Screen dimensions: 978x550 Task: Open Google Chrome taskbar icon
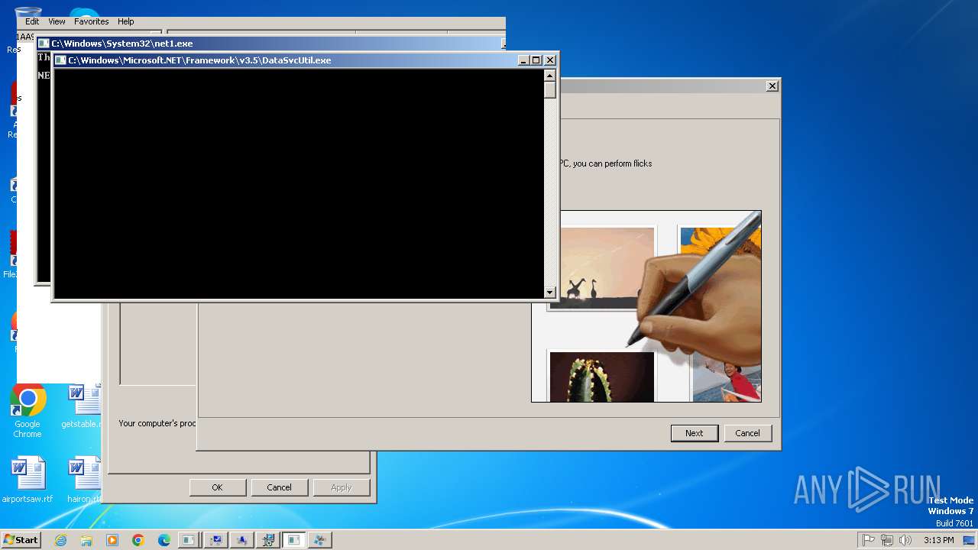pyautogui.click(x=138, y=540)
